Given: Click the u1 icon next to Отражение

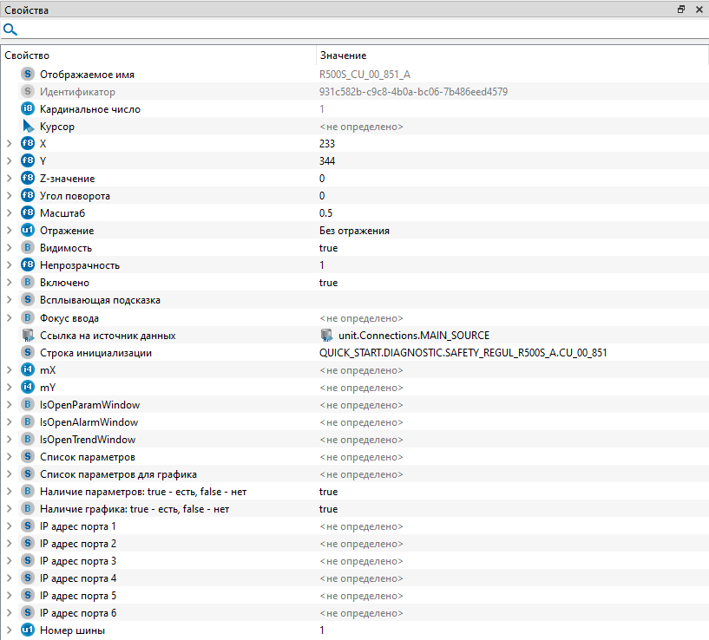Looking at the screenshot, I should coord(28,231).
